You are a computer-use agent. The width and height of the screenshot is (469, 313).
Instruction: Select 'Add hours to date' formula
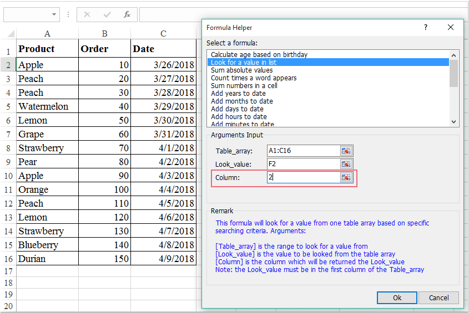click(x=328, y=116)
